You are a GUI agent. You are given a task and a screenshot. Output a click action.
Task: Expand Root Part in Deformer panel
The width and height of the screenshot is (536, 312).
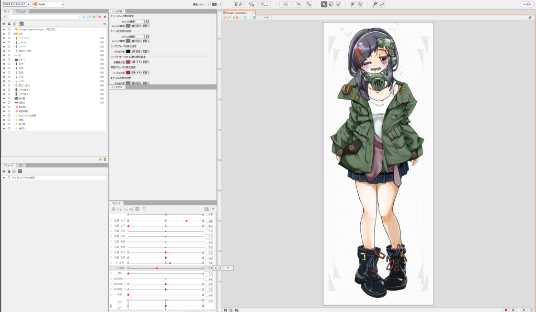coord(13,178)
